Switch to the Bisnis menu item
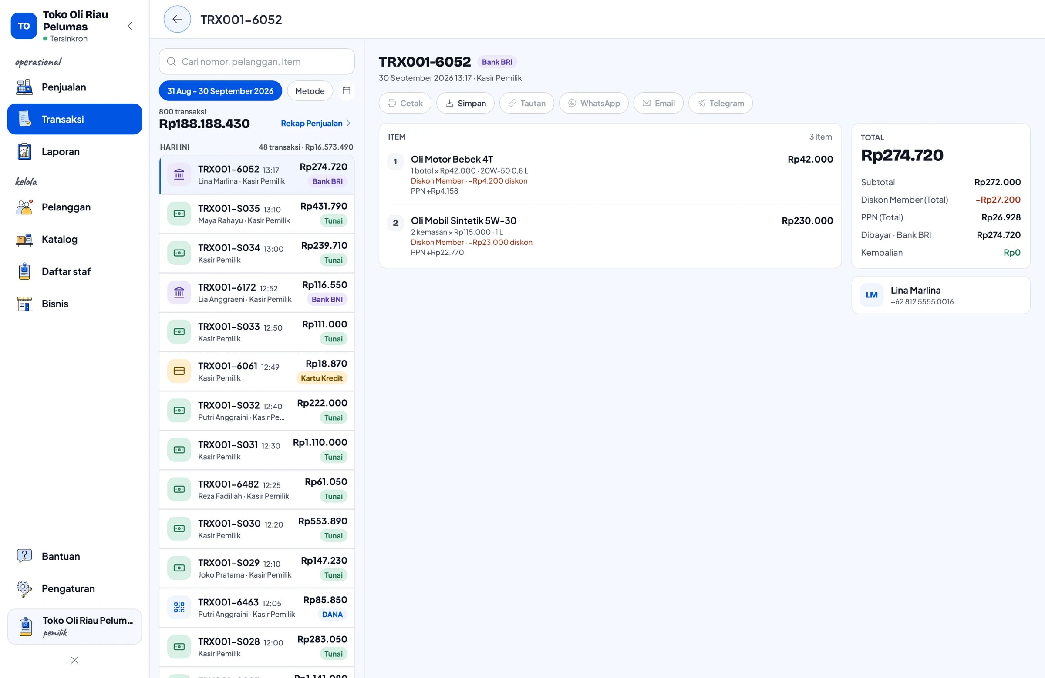 (x=74, y=304)
